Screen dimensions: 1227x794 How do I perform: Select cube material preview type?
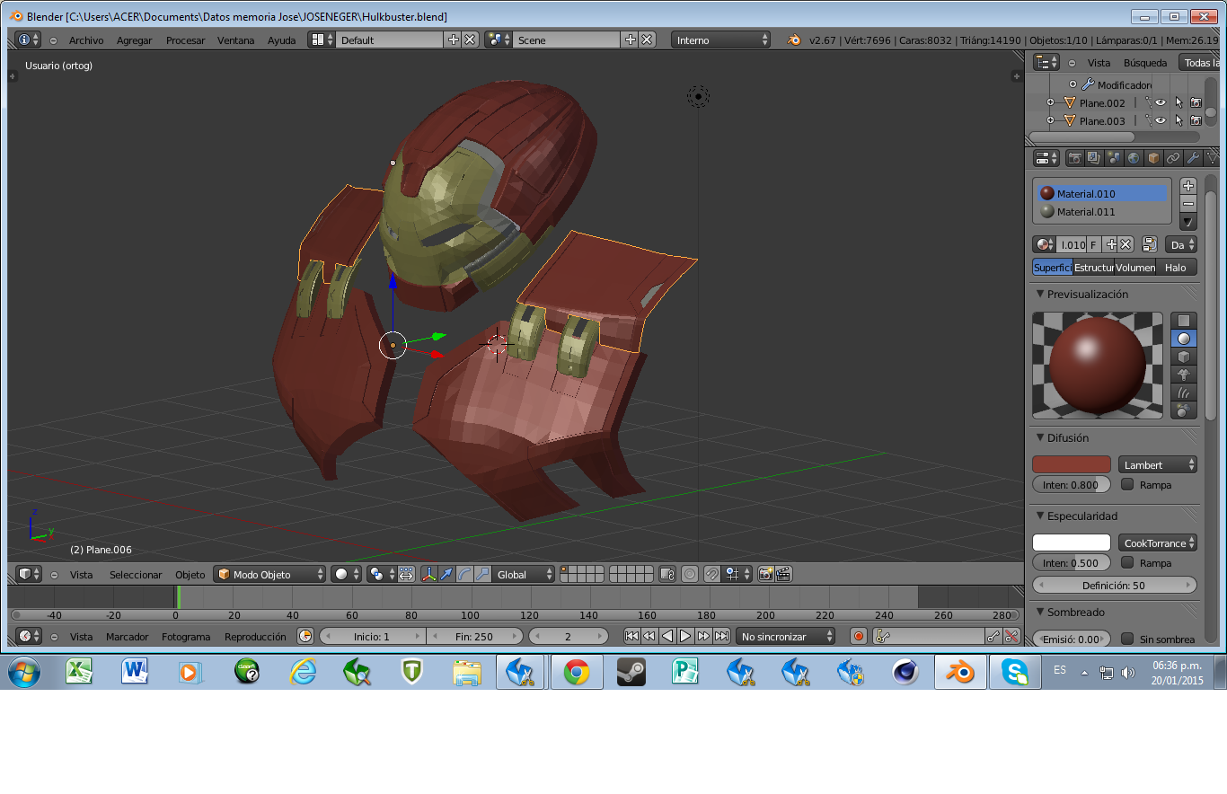coord(1184,357)
